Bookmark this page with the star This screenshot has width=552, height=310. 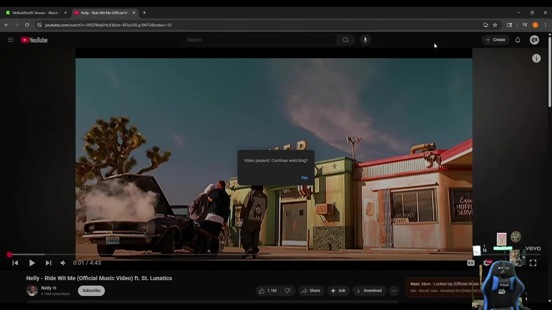click(x=495, y=25)
